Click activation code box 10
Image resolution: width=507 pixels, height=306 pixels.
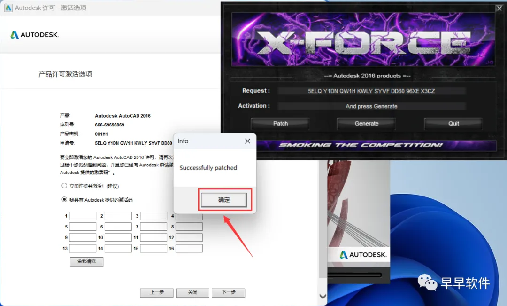(x=118, y=237)
